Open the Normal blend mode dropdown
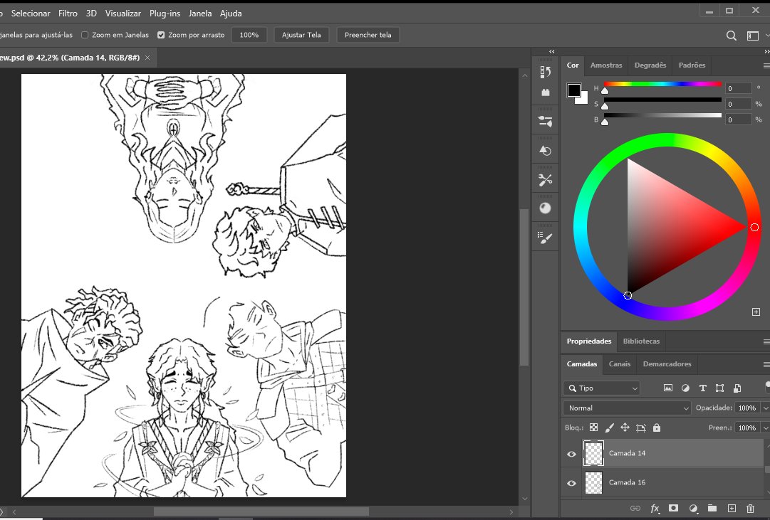The width and height of the screenshot is (770, 520). tap(627, 408)
